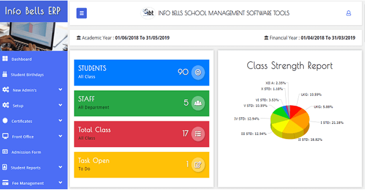This screenshot has height=191, width=365.
Task: Open Student Birthdays in the sidebar
Action: coord(34,75)
